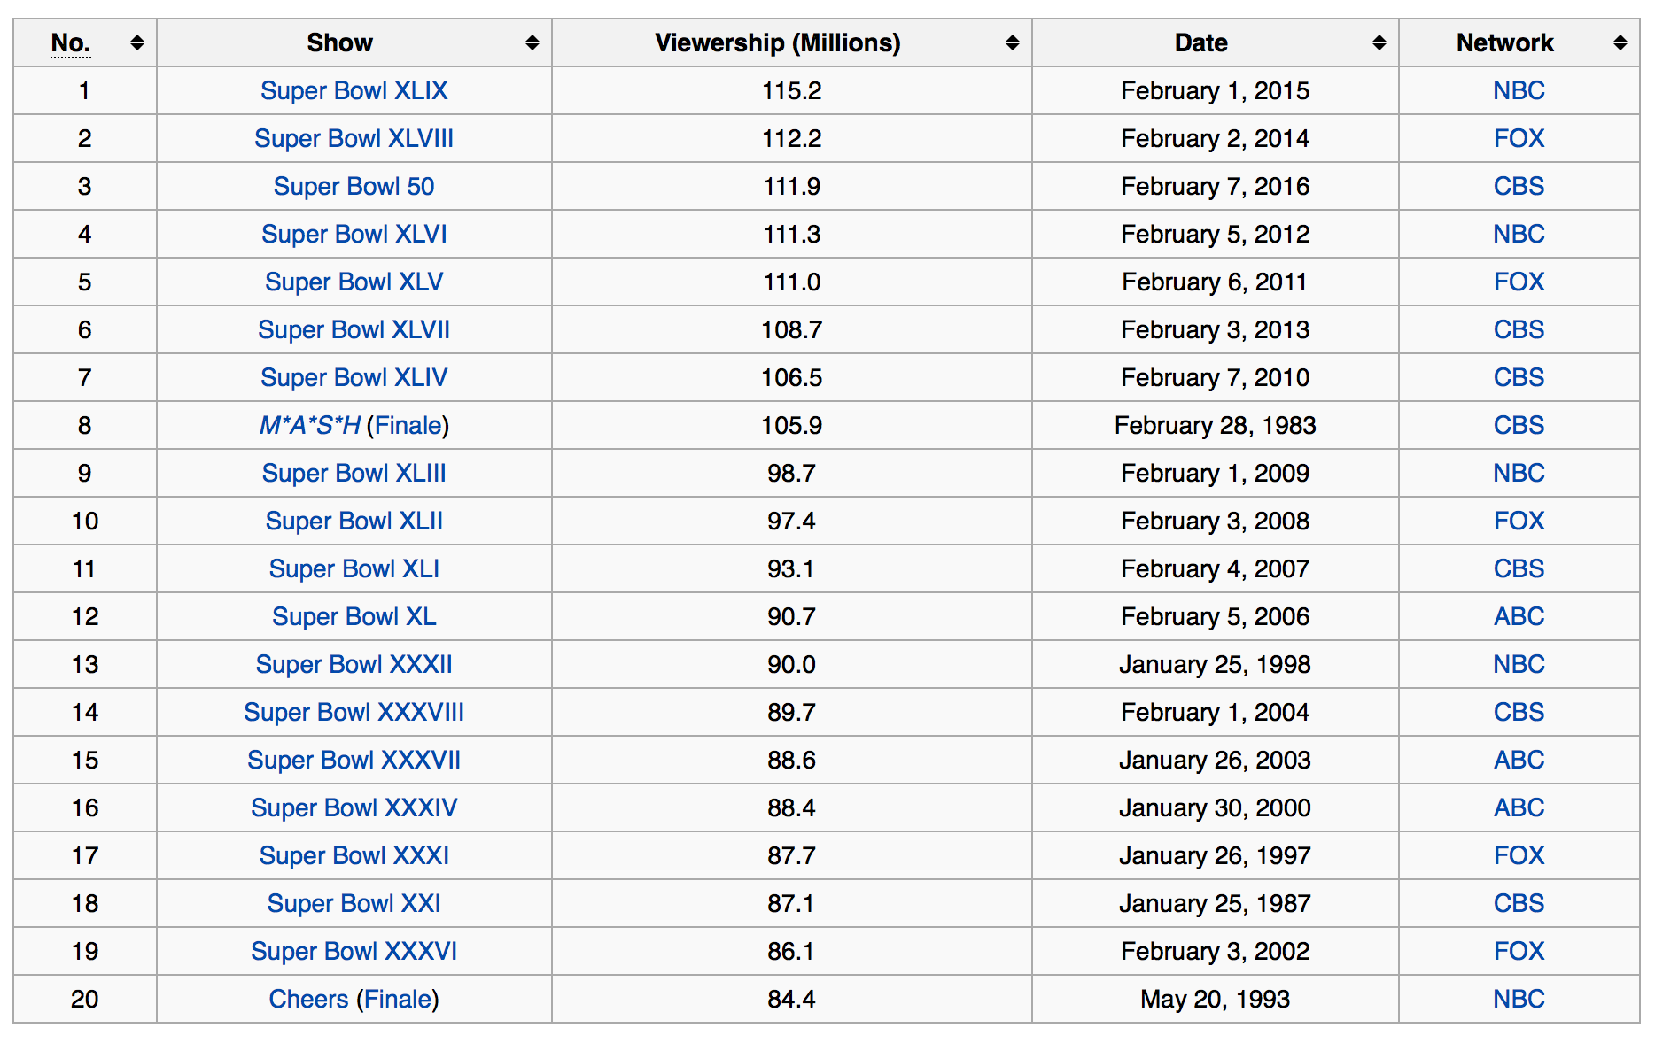Sort by Viewership (Millions) arrows

click(x=1012, y=42)
